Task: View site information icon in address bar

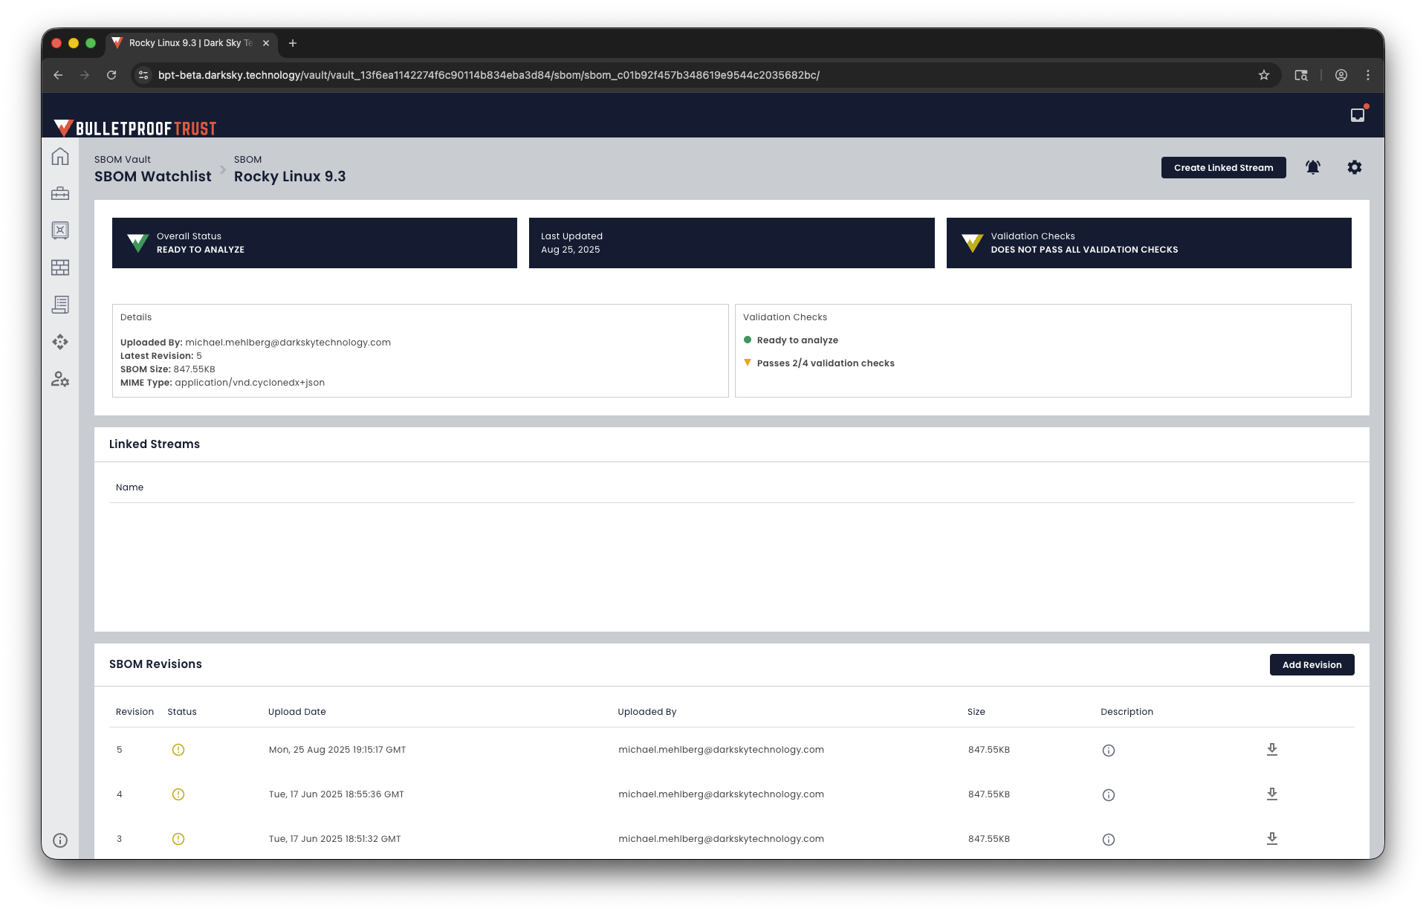Action: tap(144, 75)
